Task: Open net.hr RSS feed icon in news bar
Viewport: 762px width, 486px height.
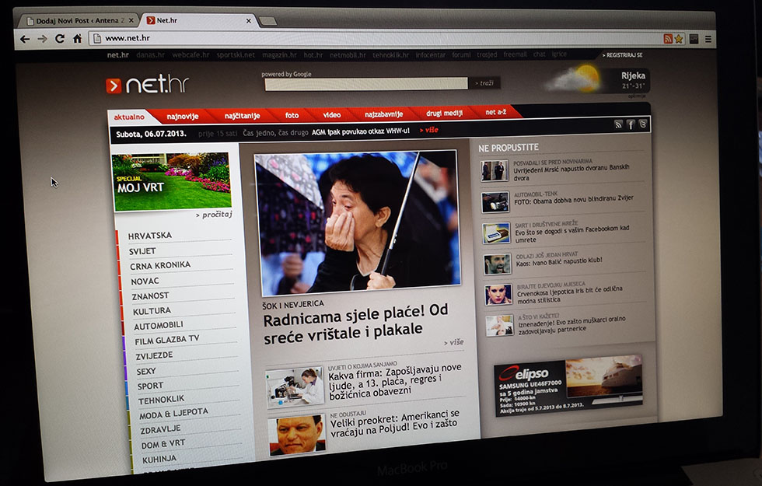Action: [x=618, y=124]
